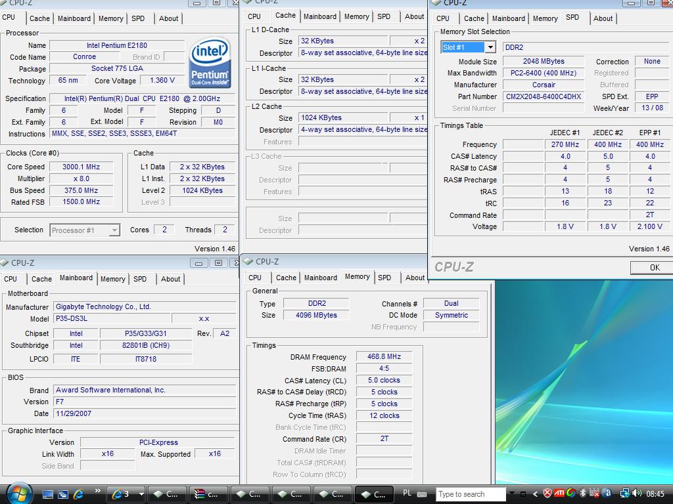
Task: Click the Manufacturer value Corsair
Action: pos(544,85)
